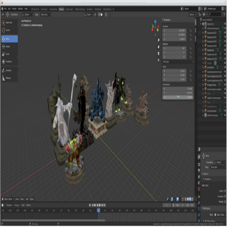This screenshot has width=227, height=227.
Task: Select the Select Box tool
Action: click(x=9, y=23)
